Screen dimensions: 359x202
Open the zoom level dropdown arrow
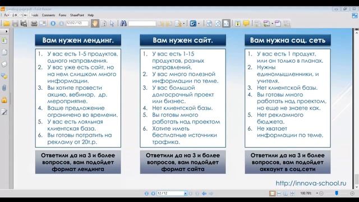[317, 193]
